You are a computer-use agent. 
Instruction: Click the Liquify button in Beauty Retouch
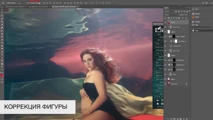pyautogui.click(x=159, y=34)
